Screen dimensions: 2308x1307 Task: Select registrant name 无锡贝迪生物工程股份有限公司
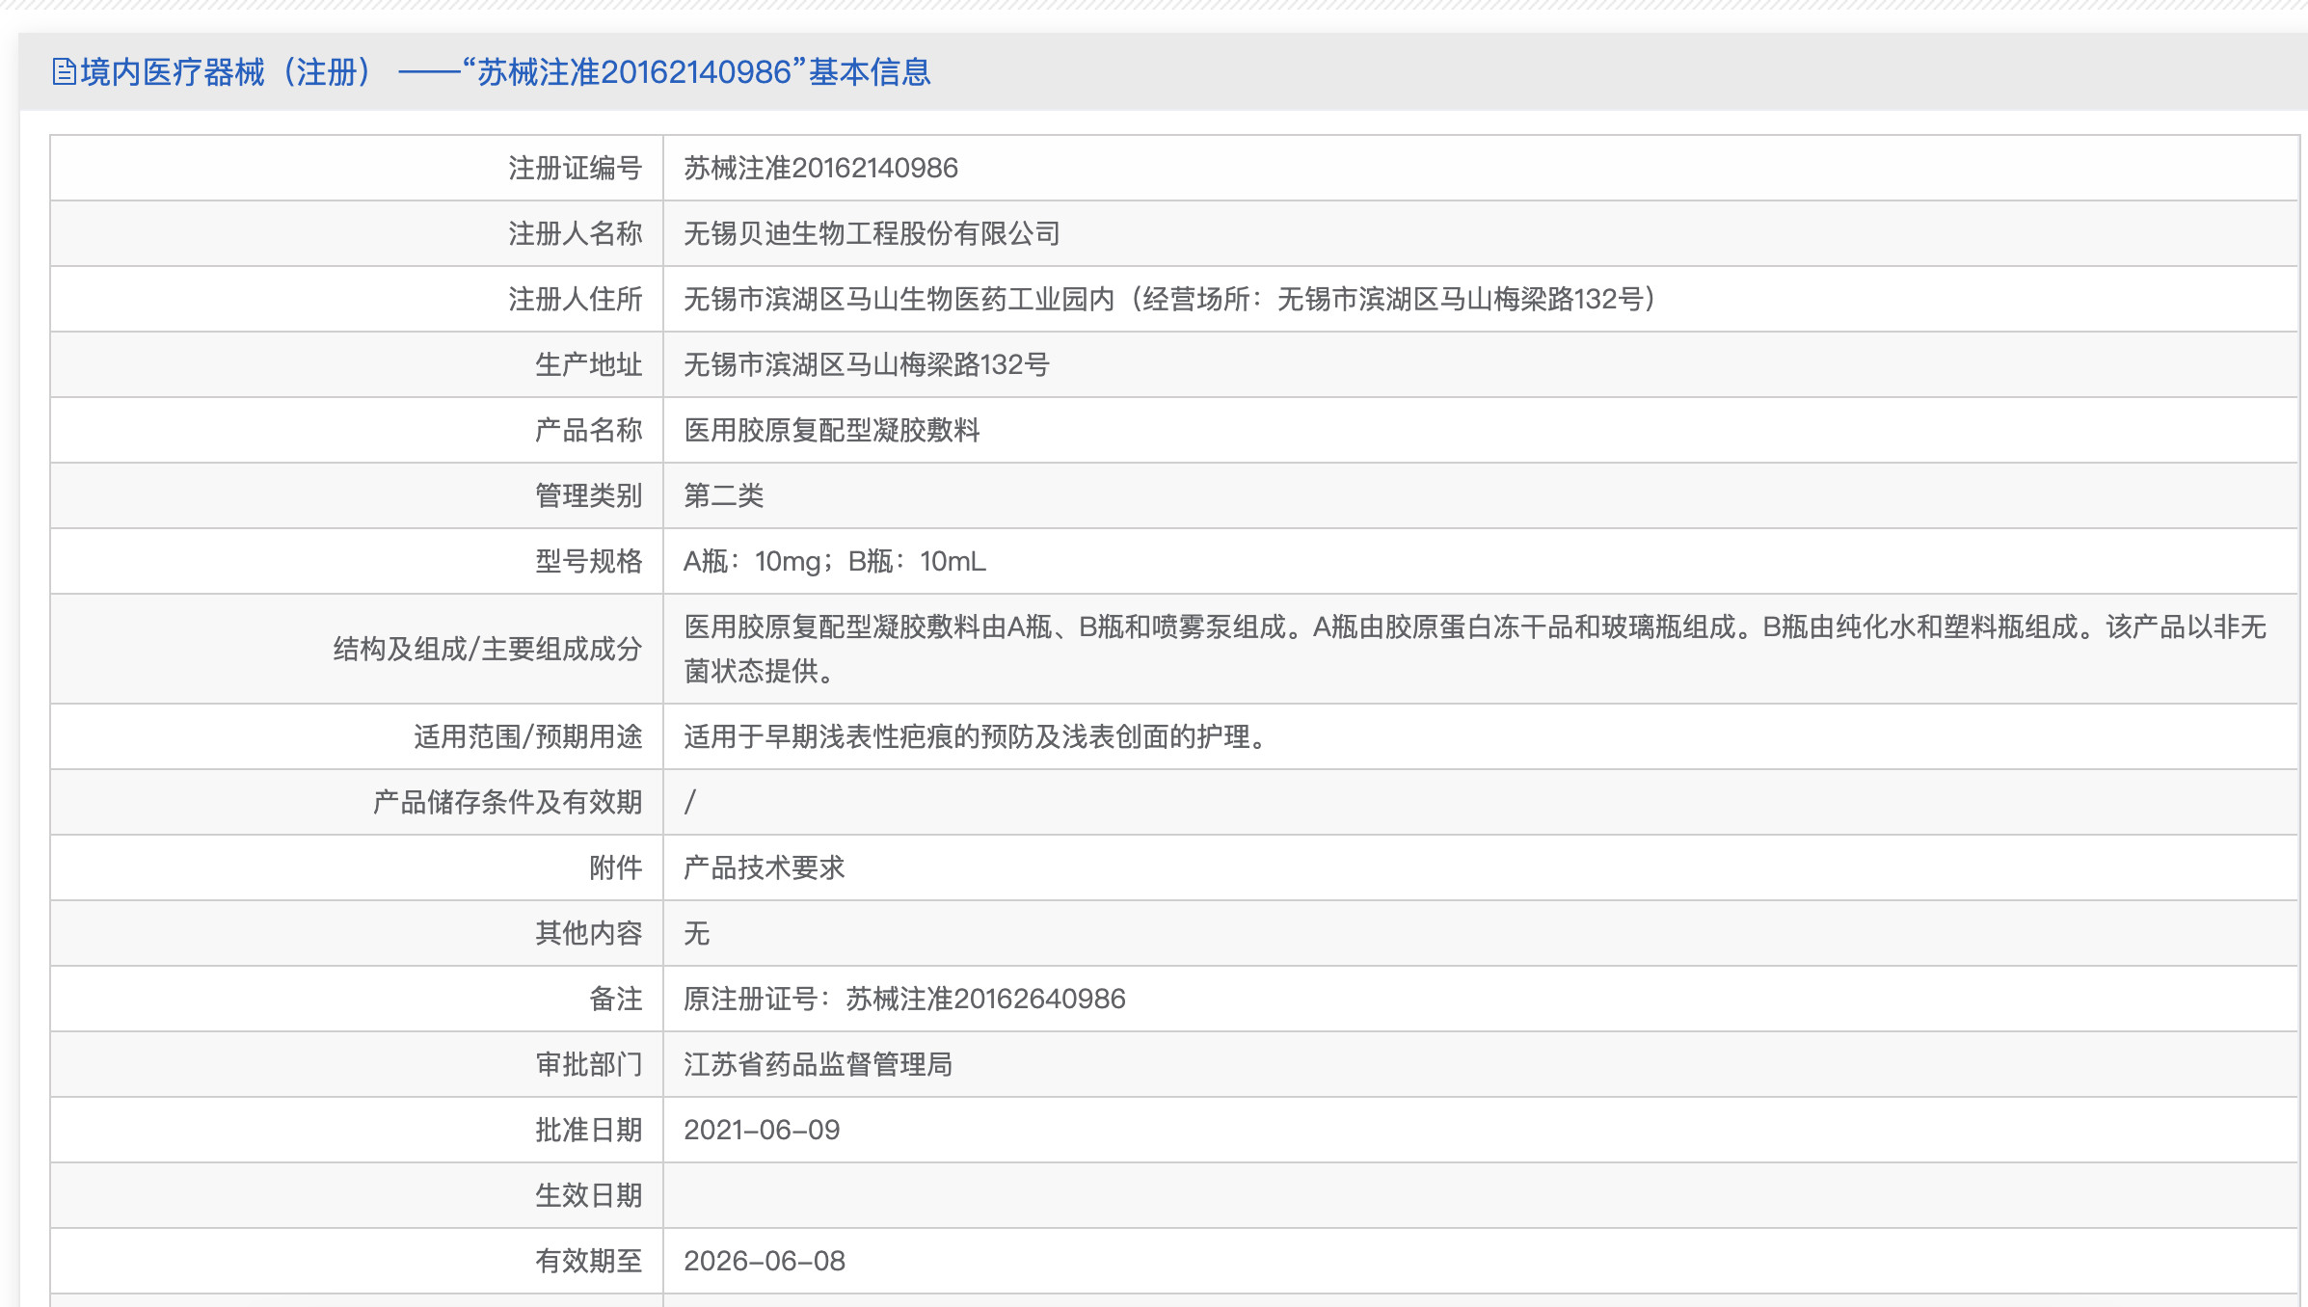pyautogui.click(x=872, y=234)
